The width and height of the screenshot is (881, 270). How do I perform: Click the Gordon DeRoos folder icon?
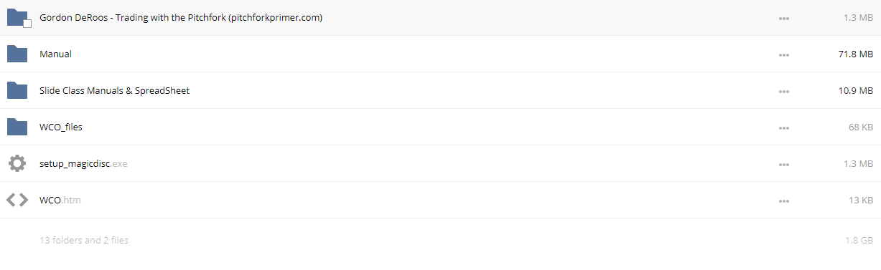click(17, 17)
